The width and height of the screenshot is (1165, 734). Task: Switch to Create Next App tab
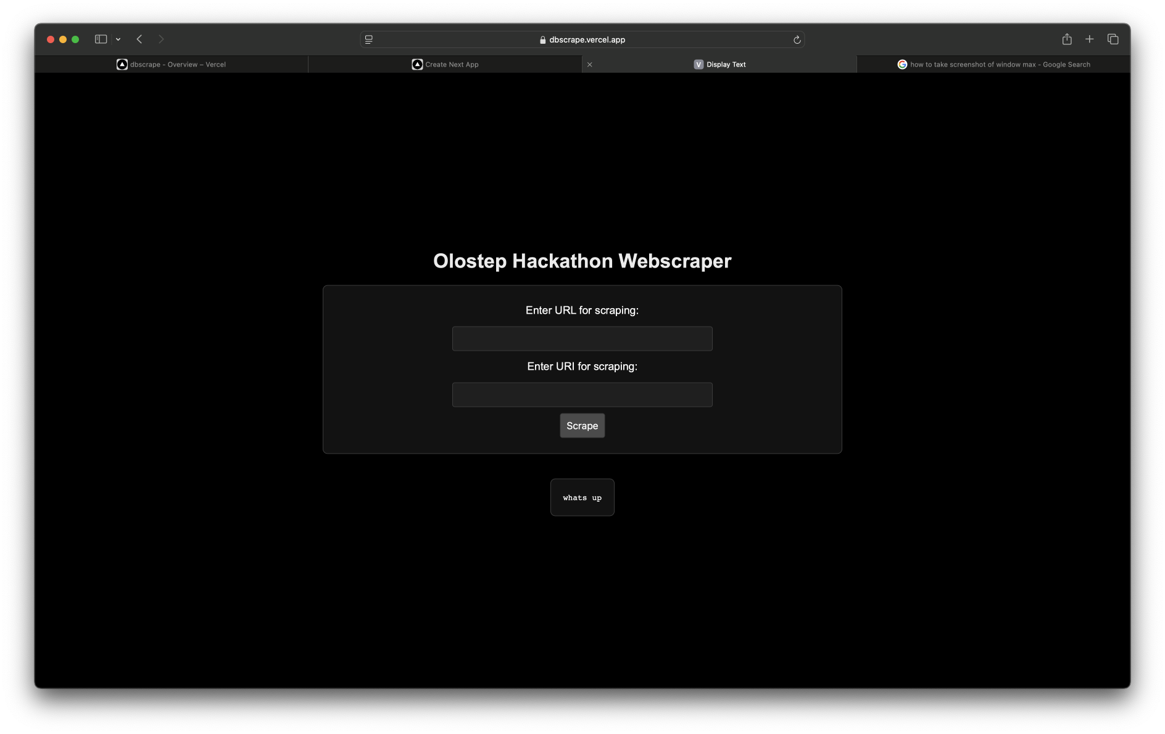(445, 65)
